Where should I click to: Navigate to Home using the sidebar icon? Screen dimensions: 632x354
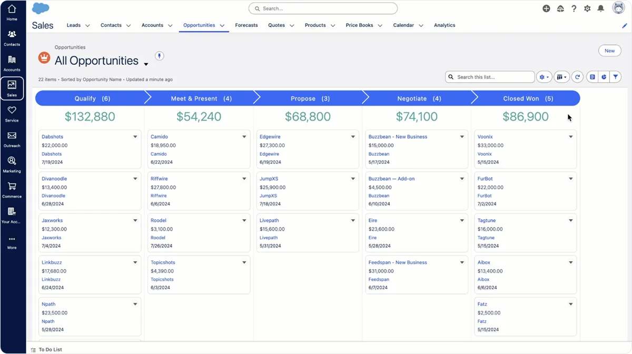[x=12, y=11]
